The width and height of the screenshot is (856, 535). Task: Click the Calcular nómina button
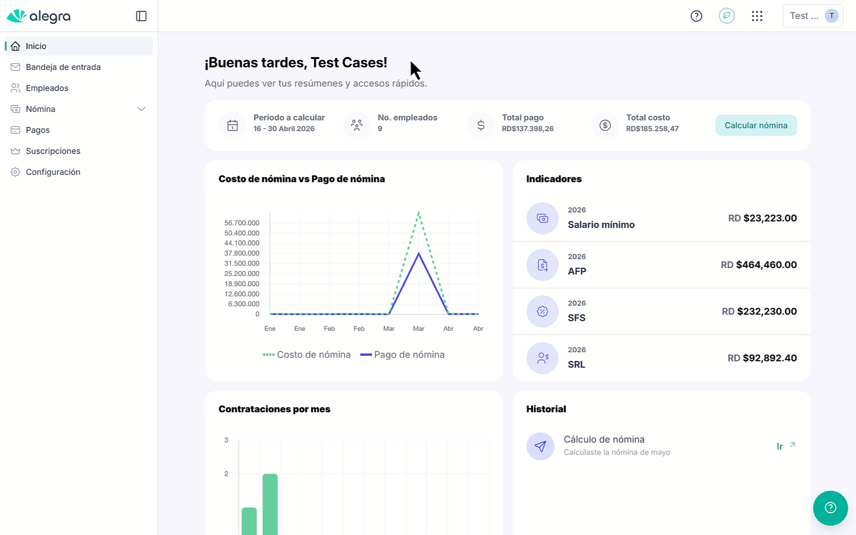coord(756,125)
